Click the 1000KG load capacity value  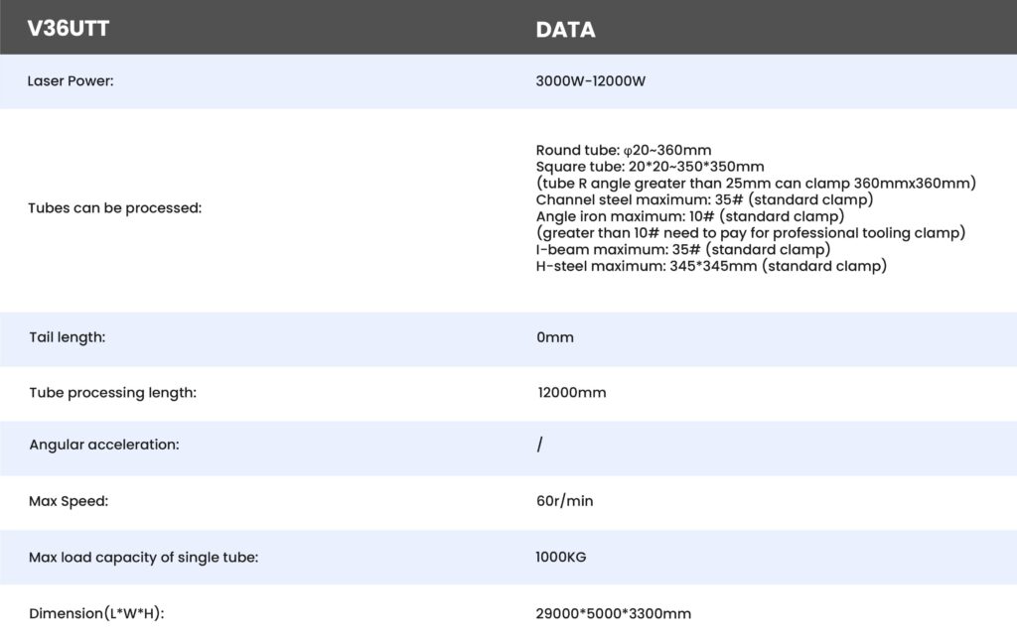pyautogui.click(x=561, y=557)
